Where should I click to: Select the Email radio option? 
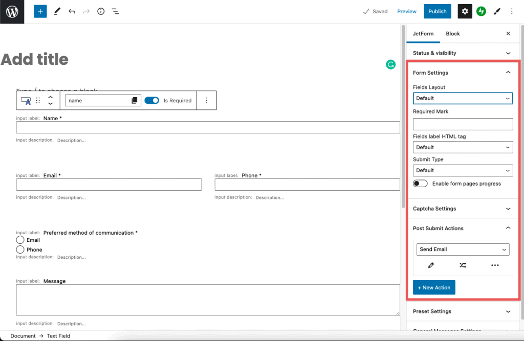click(x=20, y=240)
